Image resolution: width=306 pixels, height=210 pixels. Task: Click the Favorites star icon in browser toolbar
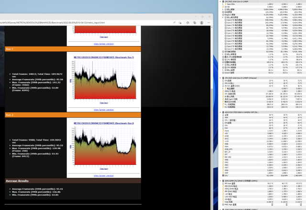coord(188,23)
